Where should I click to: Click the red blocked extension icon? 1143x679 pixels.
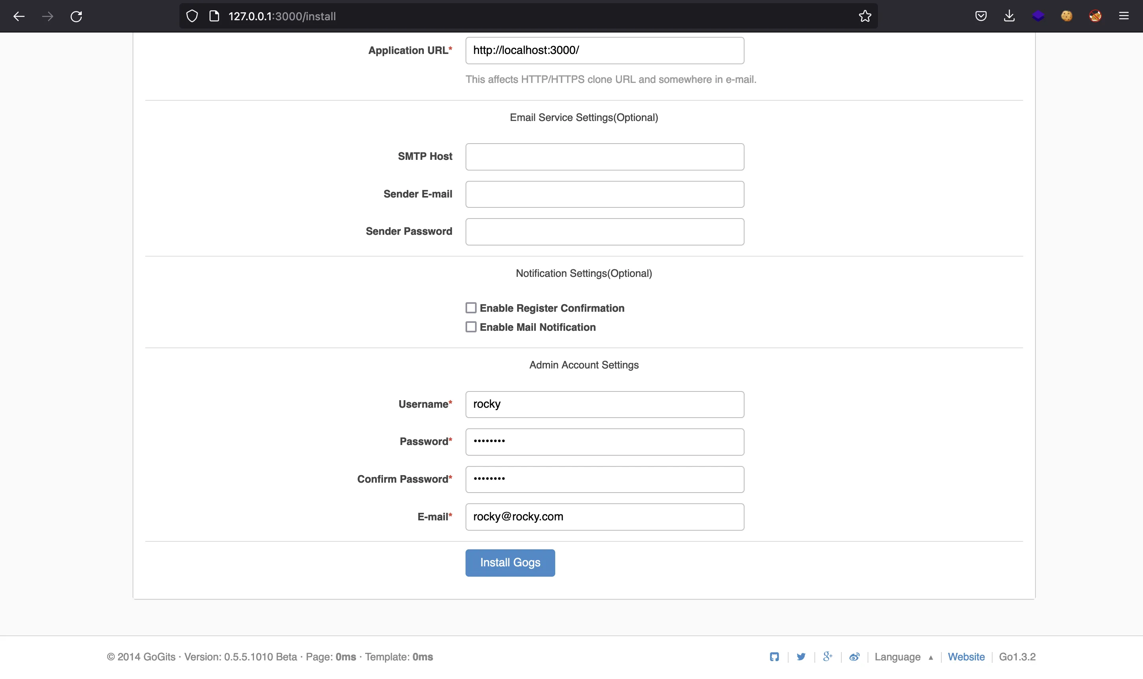[x=1095, y=16]
